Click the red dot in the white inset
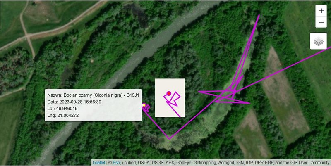 169,93
